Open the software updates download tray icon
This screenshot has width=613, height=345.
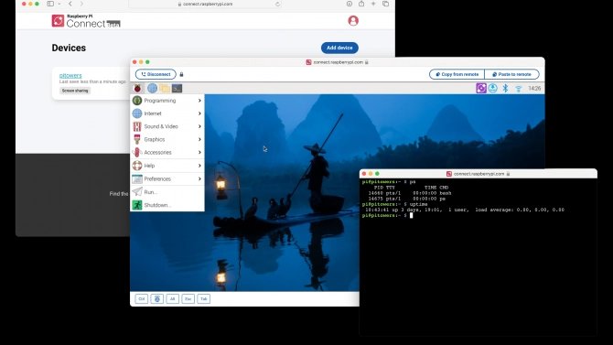click(x=492, y=88)
